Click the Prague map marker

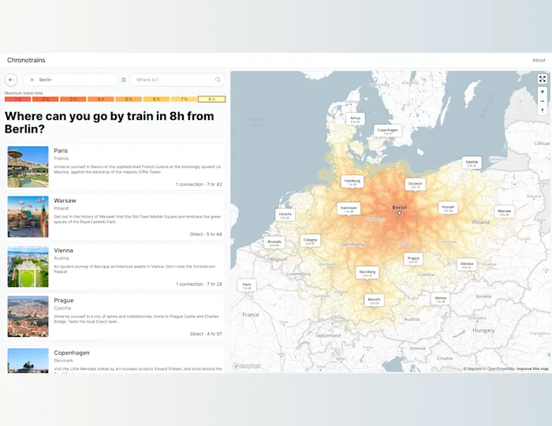[413, 260]
